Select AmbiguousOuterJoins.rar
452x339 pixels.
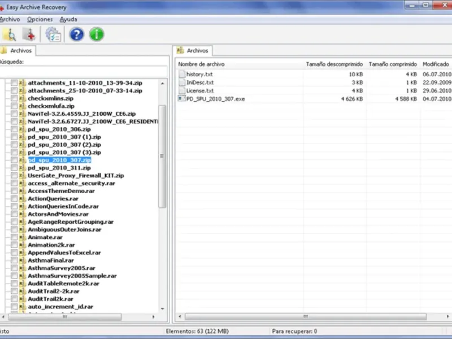pos(64,230)
